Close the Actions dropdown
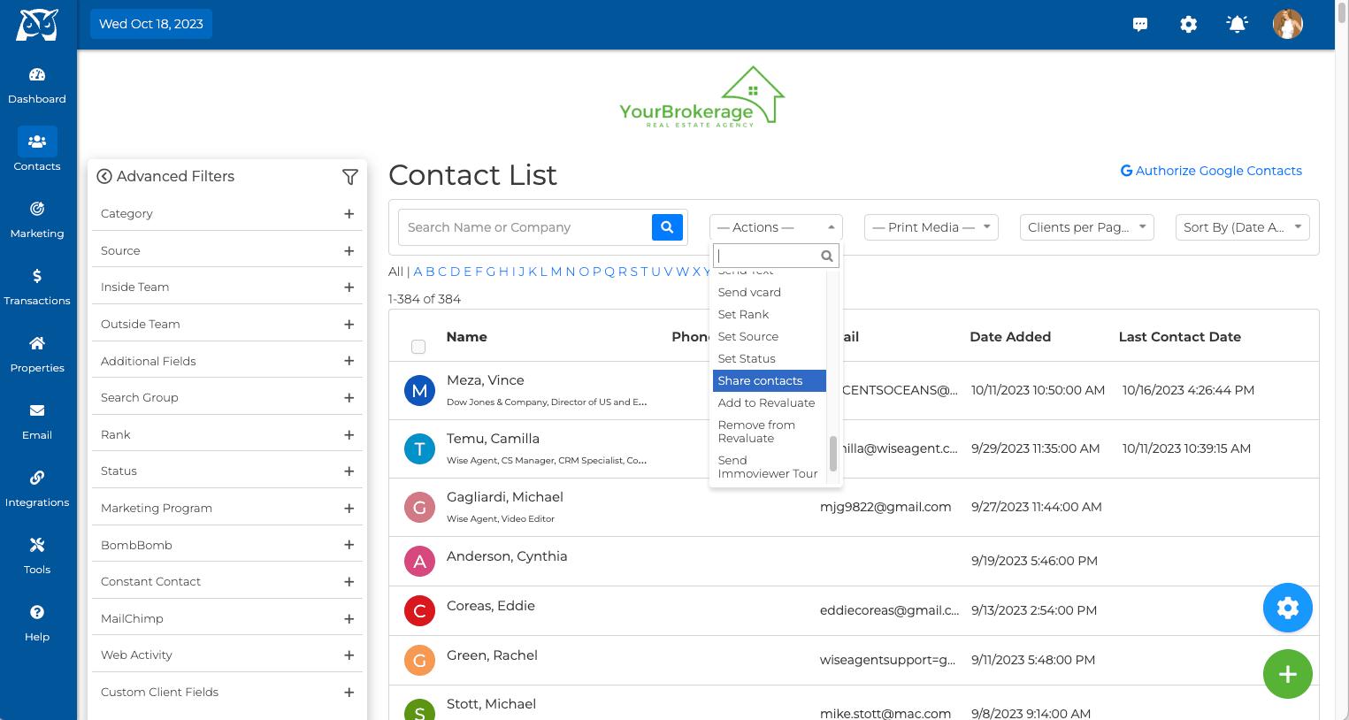1349x720 pixels. pos(776,227)
